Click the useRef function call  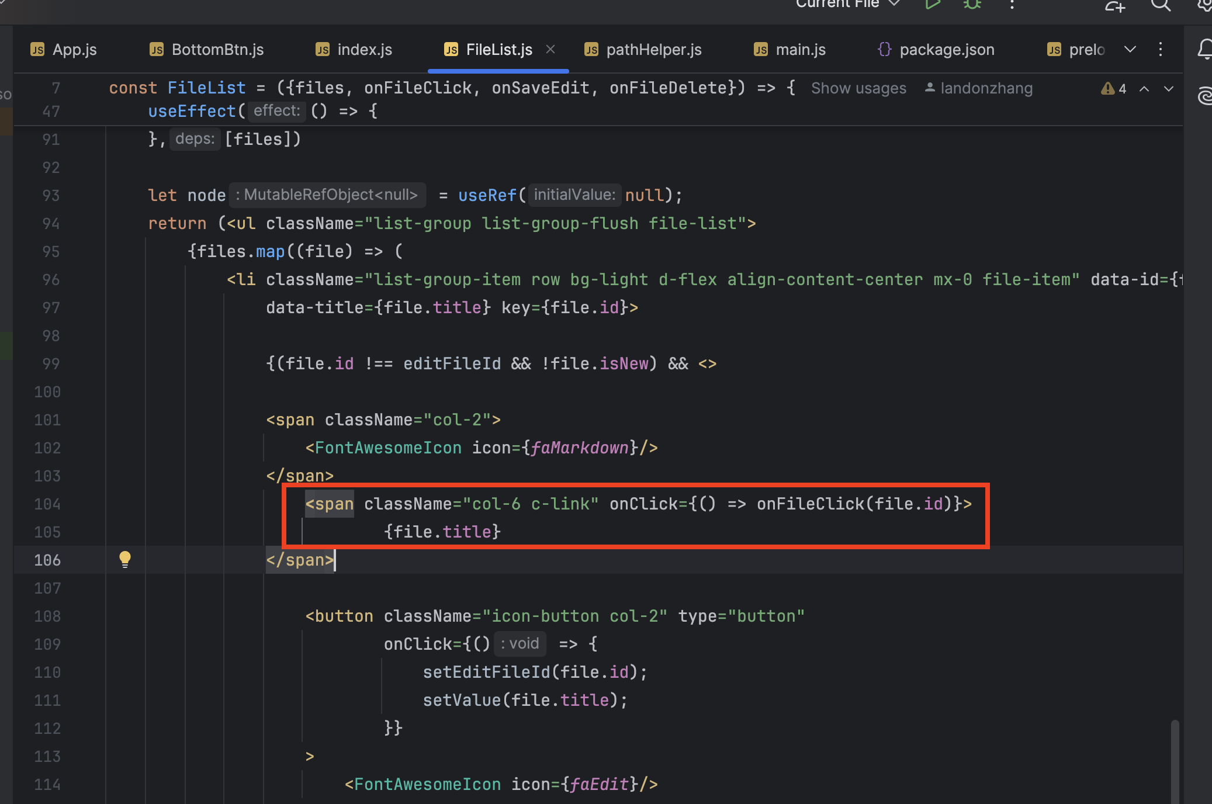pyautogui.click(x=487, y=195)
